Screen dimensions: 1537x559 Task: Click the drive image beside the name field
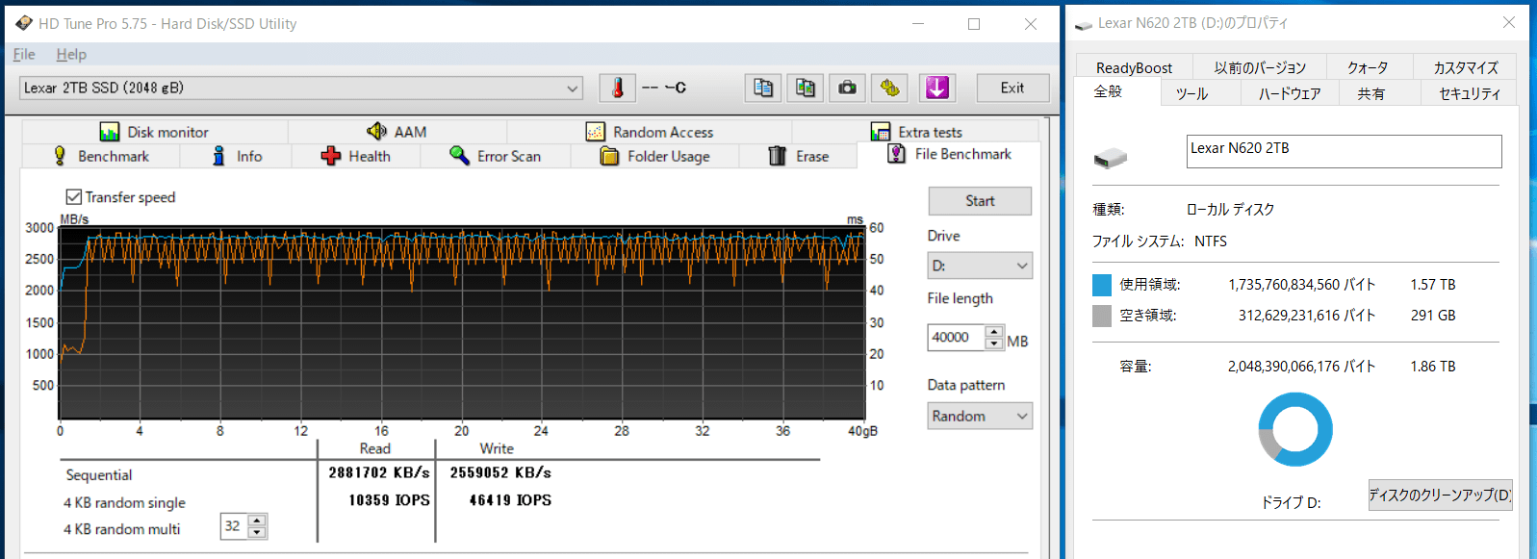(1110, 157)
